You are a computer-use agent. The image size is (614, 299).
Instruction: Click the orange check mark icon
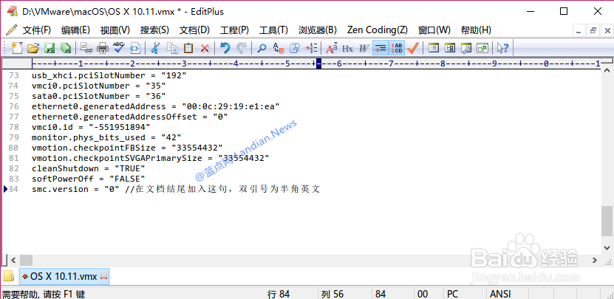click(x=413, y=48)
